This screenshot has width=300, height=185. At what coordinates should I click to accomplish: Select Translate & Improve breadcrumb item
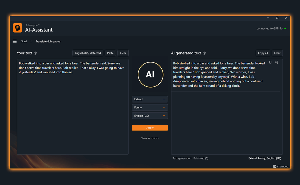48,41
